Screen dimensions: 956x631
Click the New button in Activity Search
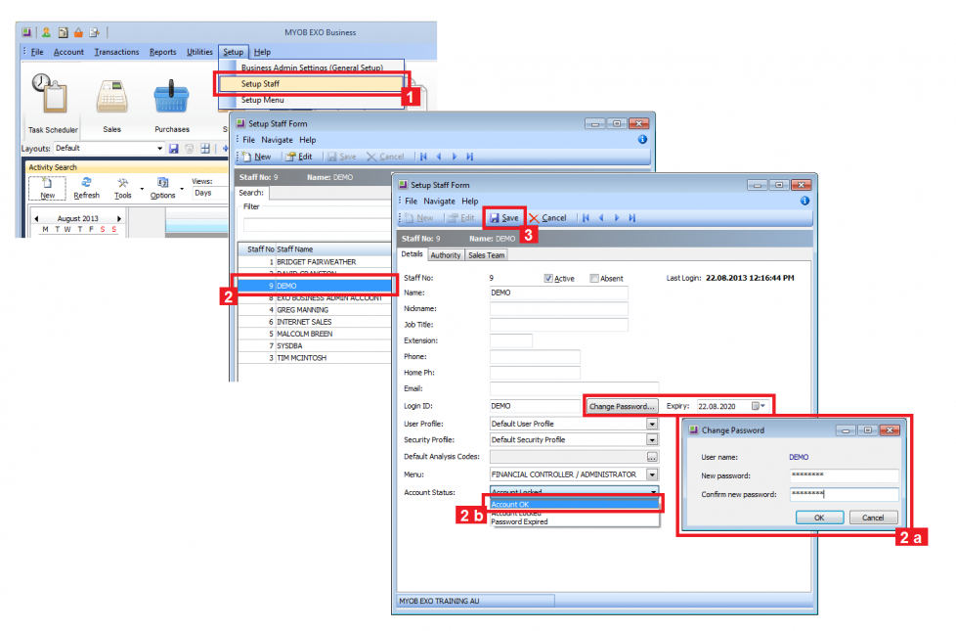tap(47, 188)
